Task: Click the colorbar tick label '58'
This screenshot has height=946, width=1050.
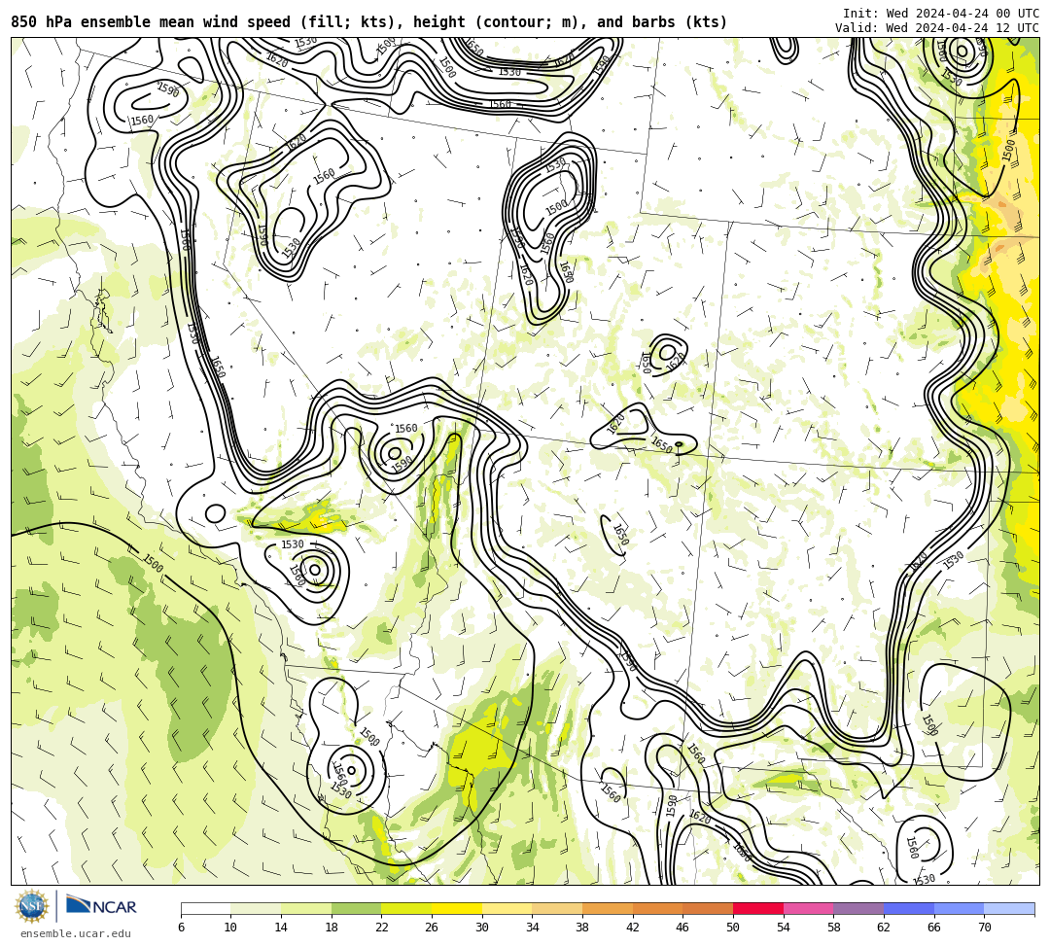Action: (x=833, y=928)
